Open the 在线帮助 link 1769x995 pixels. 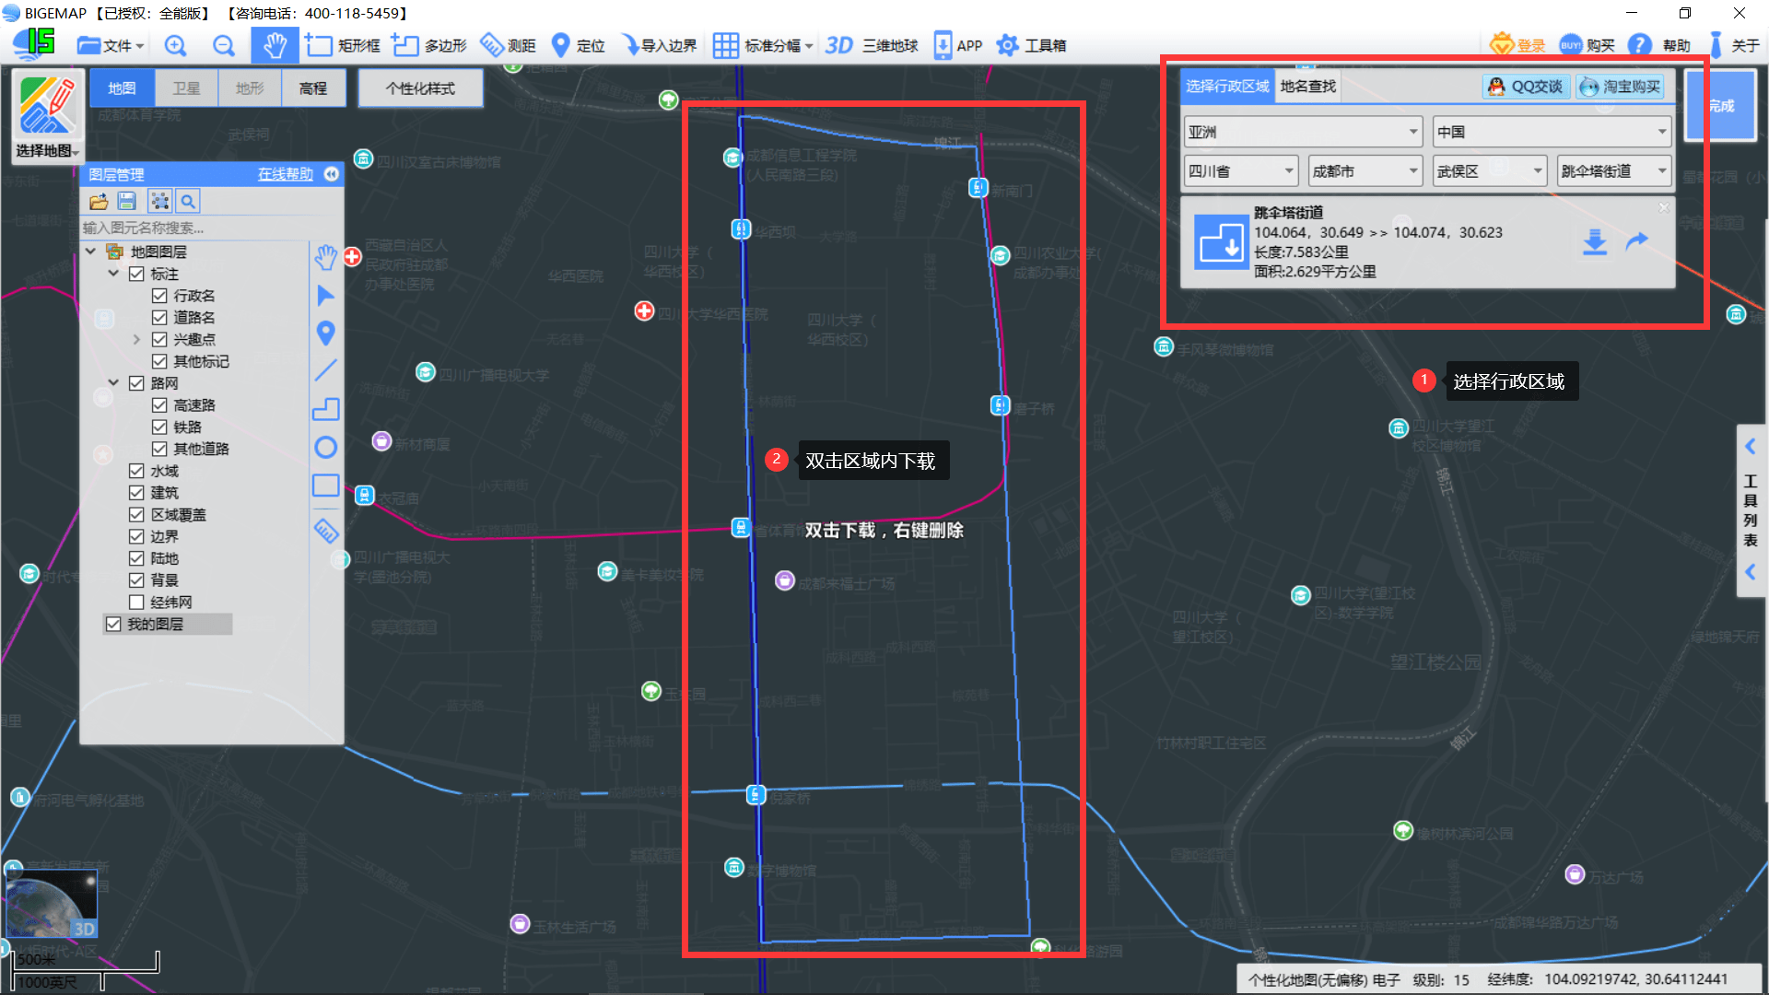coord(286,174)
